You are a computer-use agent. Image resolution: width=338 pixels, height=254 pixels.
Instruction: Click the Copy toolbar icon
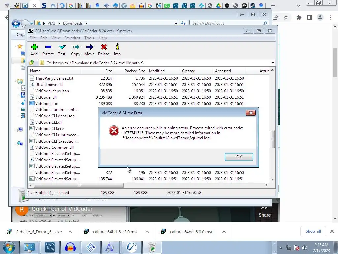76,50
